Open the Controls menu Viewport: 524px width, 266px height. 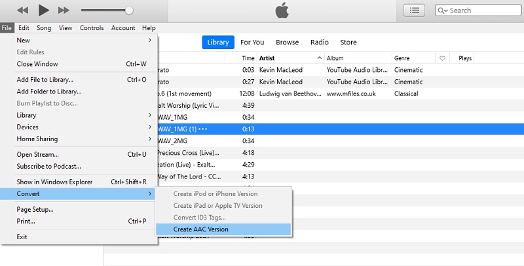point(92,28)
